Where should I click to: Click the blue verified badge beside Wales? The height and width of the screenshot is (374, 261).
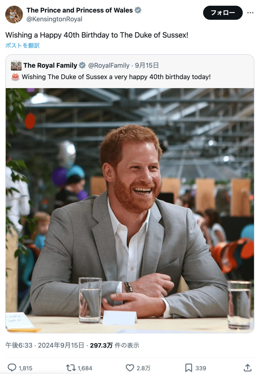point(138,10)
